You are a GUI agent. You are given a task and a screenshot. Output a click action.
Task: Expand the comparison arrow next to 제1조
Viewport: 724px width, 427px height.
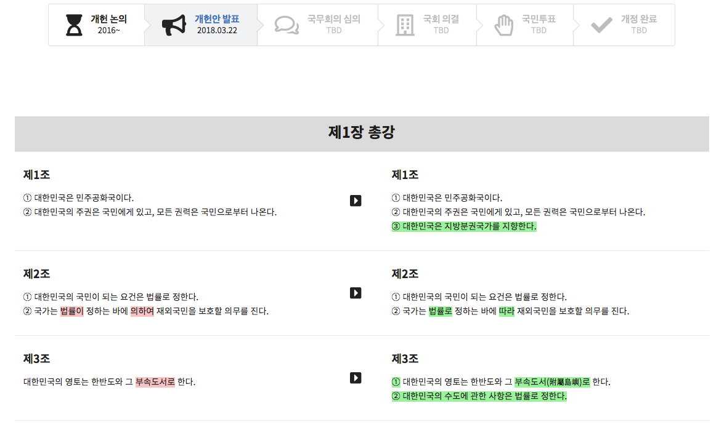tap(356, 200)
